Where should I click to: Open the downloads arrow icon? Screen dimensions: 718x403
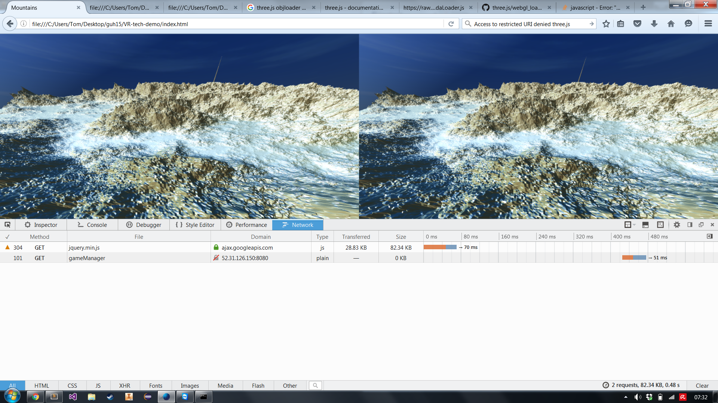tap(654, 24)
